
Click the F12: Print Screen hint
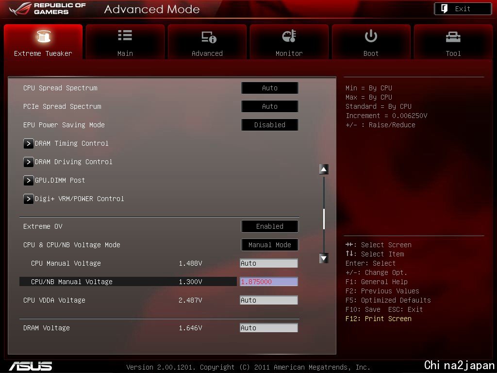(x=379, y=319)
